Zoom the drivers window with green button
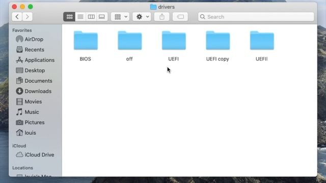This screenshot has height=183, width=326. click(x=31, y=7)
